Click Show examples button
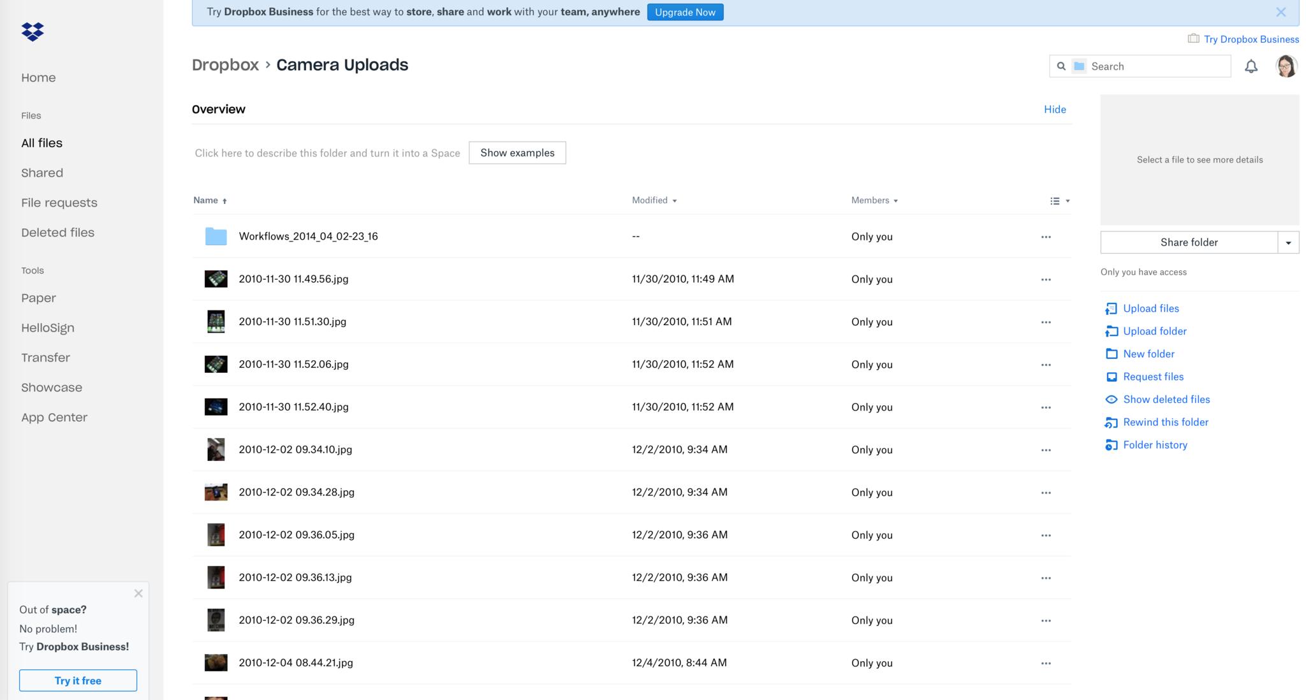The height and width of the screenshot is (700, 1306). [517, 153]
